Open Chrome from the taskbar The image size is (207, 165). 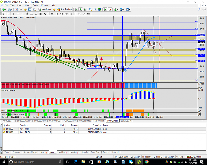pyautogui.click(x=146, y=162)
